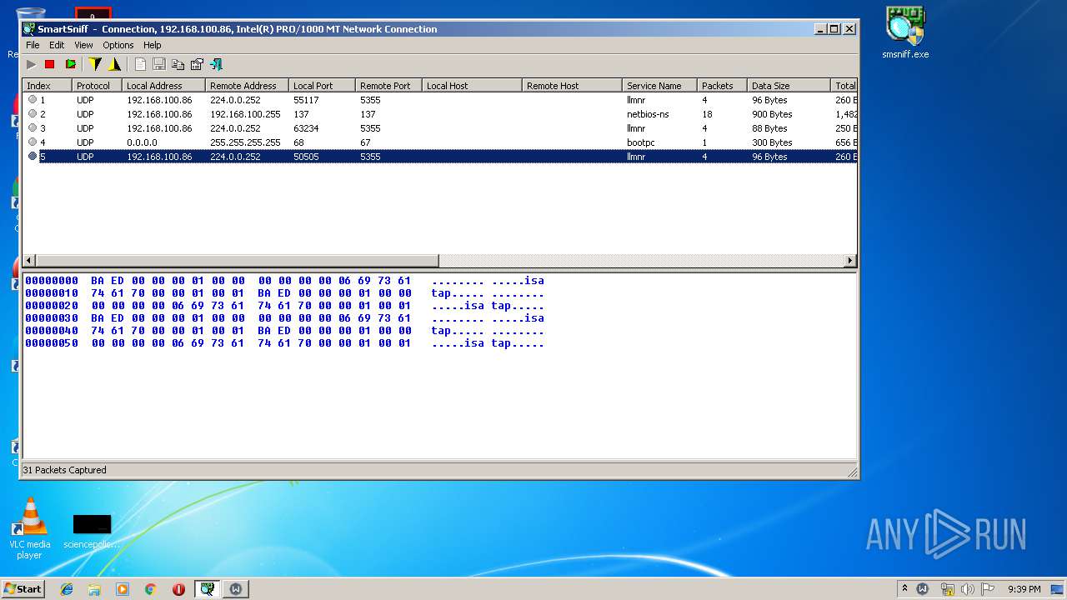This screenshot has height=600, width=1067.
Task: Open Windows Explorer folder taskbar icon
Action: (x=94, y=589)
